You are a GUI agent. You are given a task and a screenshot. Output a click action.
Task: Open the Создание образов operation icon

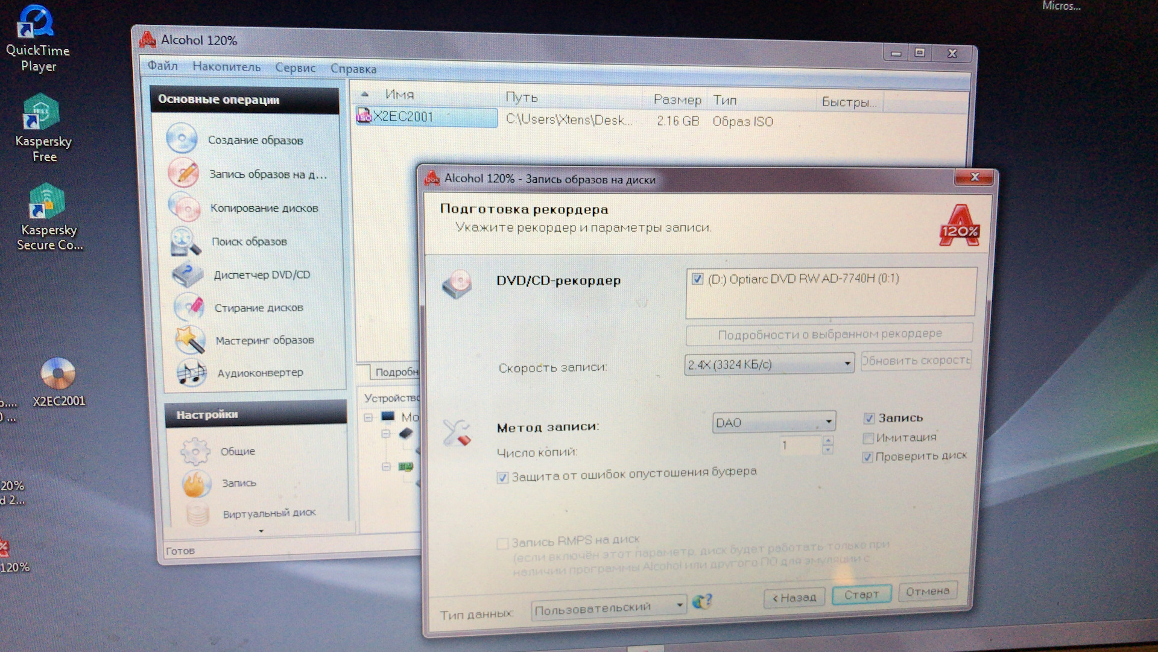182,138
